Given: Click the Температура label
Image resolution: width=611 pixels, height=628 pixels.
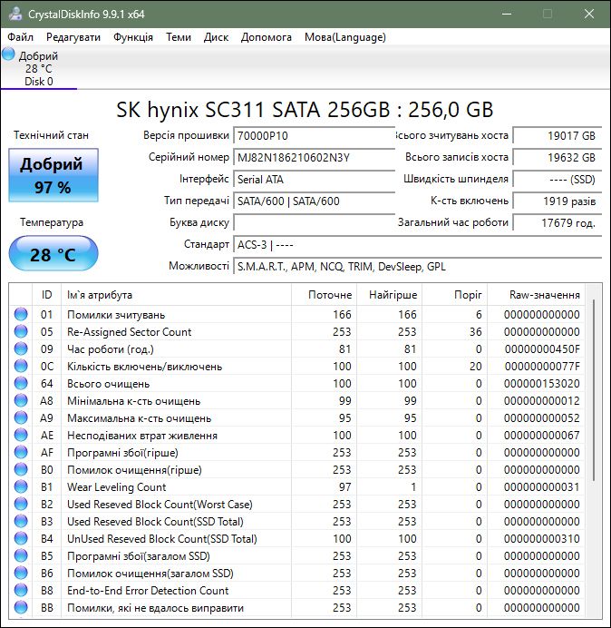Looking at the screenshot, I should click(52, 222).
